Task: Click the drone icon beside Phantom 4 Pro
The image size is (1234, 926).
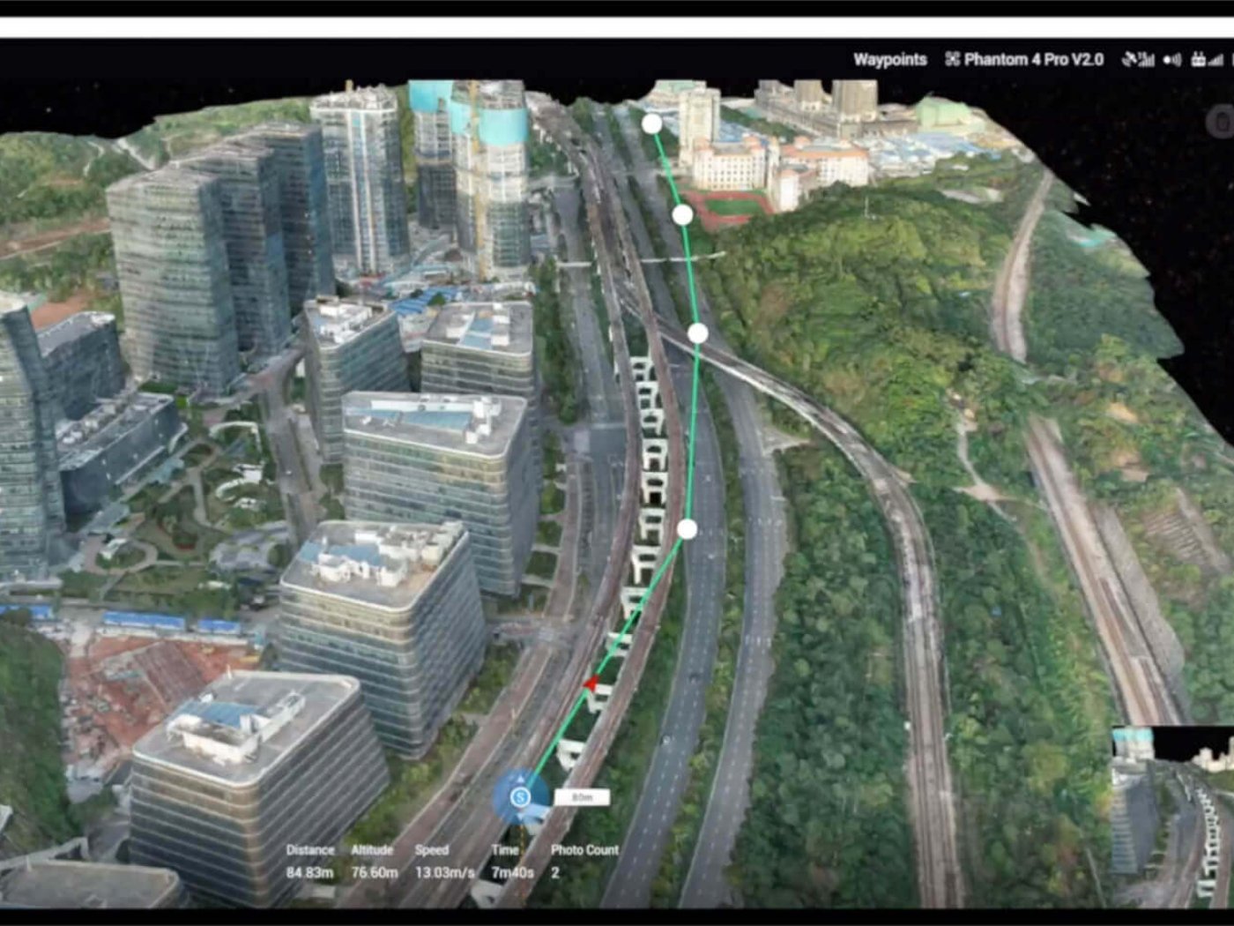Action: [x=952, y=59]
